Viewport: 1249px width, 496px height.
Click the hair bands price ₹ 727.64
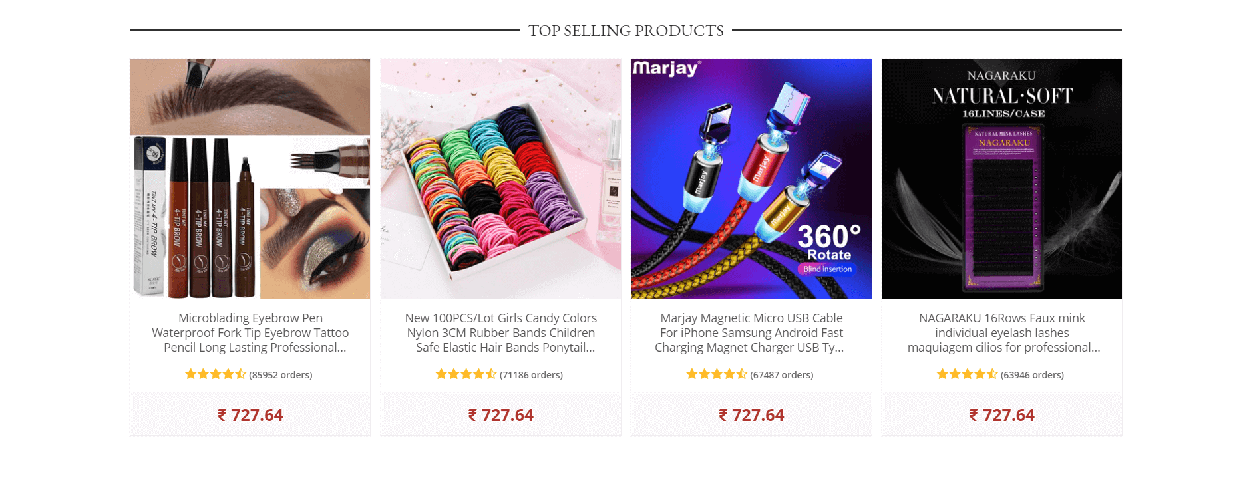click(501, 415)
